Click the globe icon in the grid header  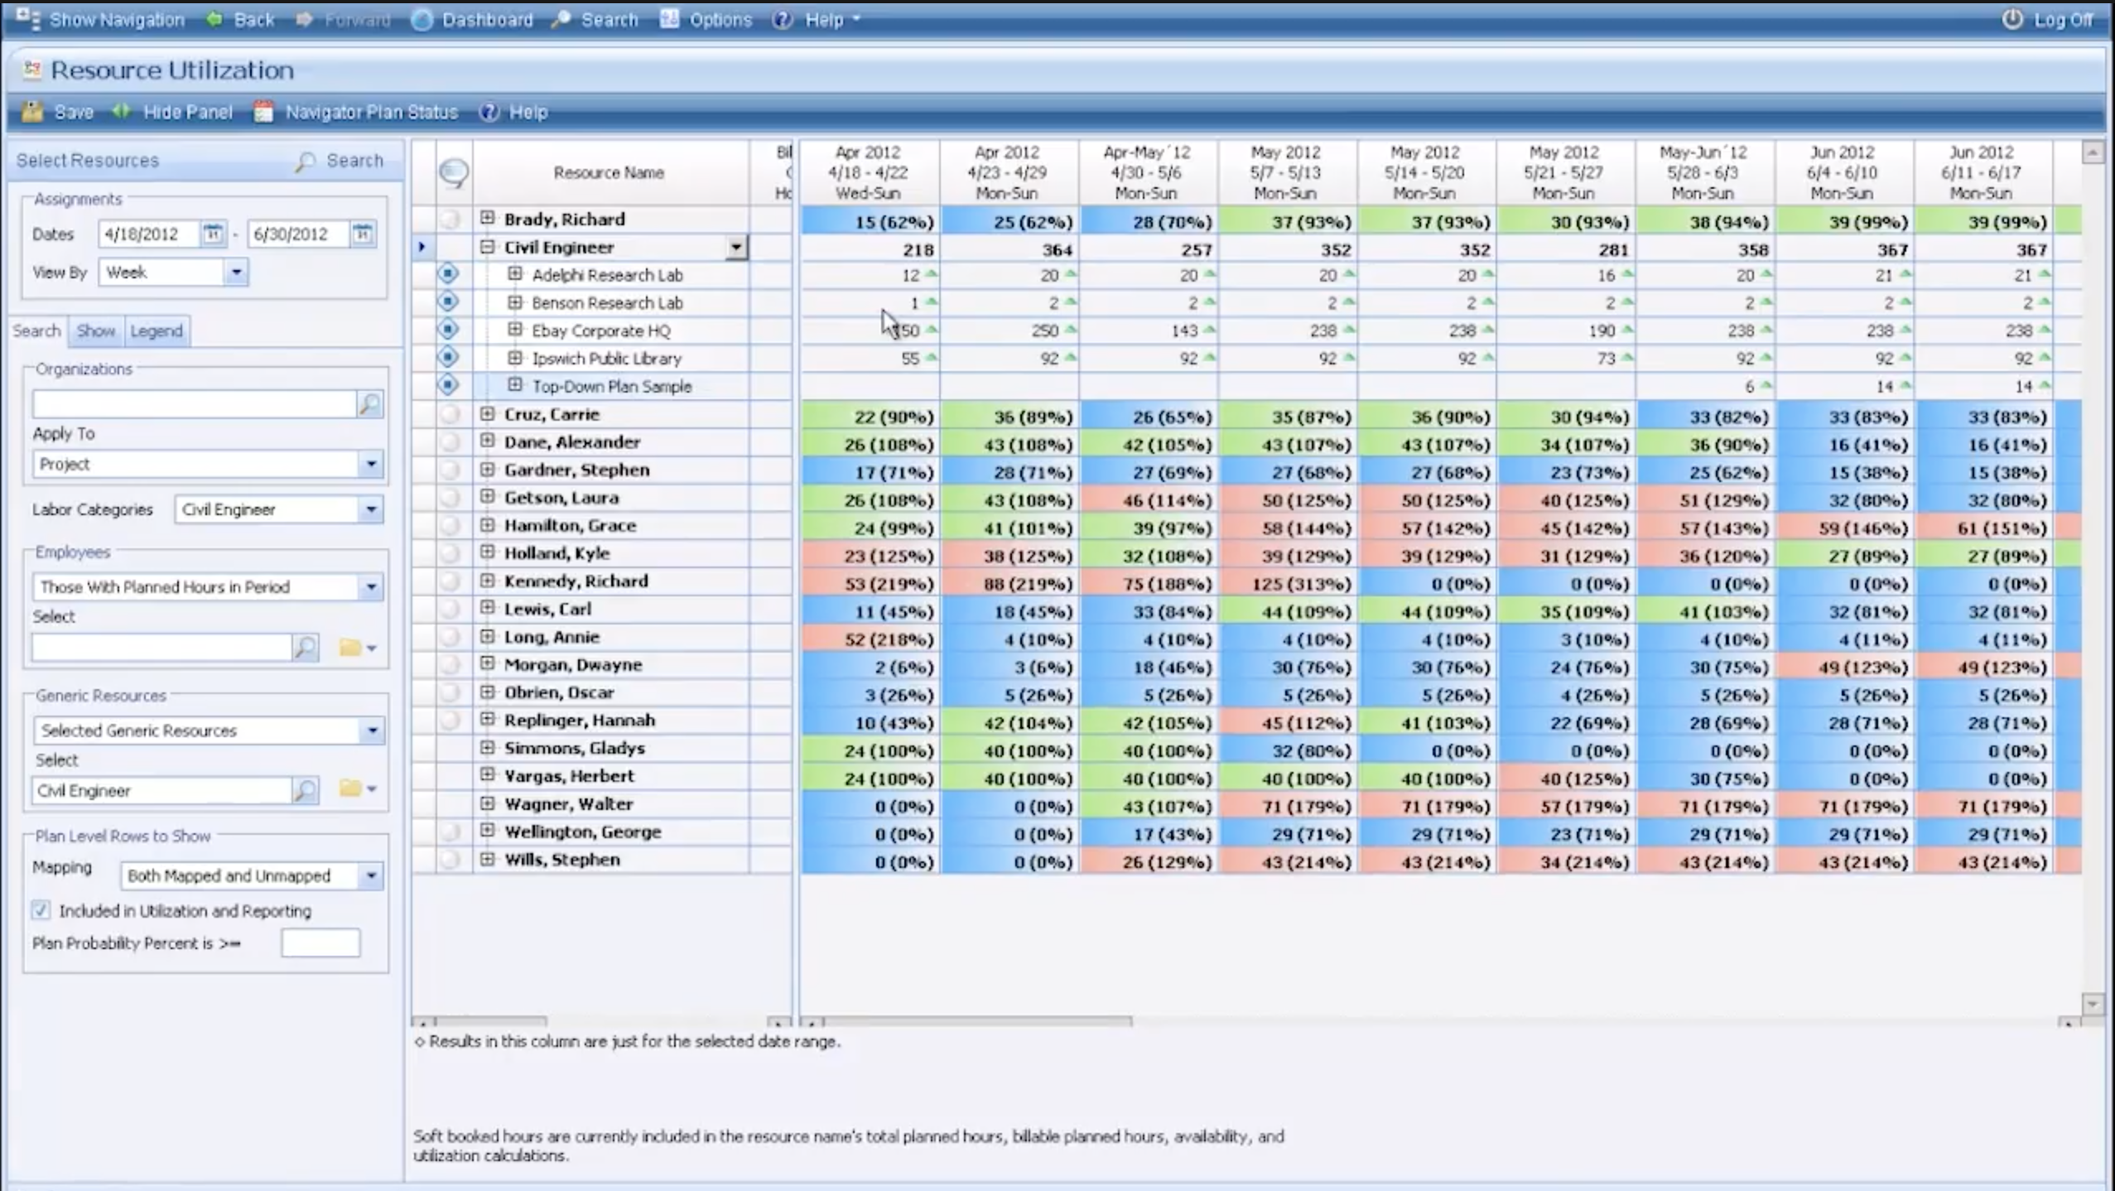[x=454, y=172]
